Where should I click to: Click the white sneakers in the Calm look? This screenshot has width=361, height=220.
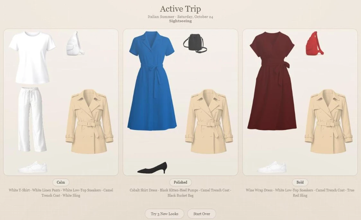[33, 167]
